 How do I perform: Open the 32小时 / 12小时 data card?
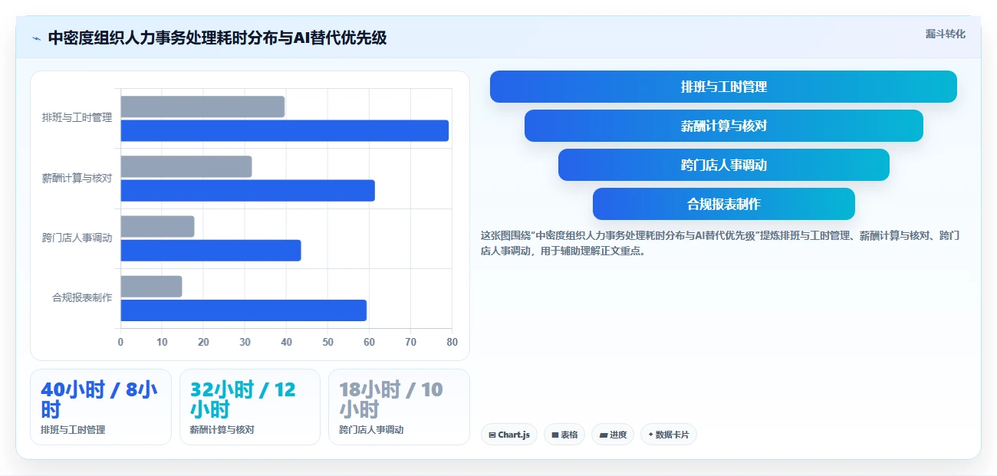point(250,407)
